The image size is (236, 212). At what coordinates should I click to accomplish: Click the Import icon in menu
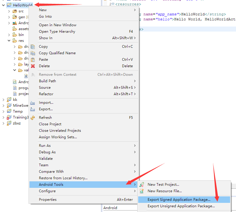[33, 103]
